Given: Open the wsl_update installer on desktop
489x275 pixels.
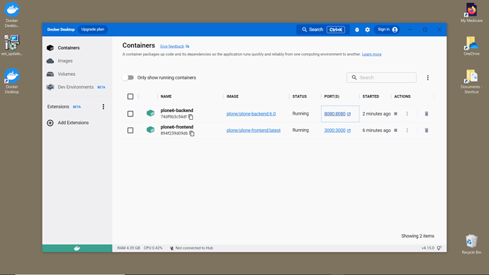Looking at the screenshot, I should click(11, 45).
